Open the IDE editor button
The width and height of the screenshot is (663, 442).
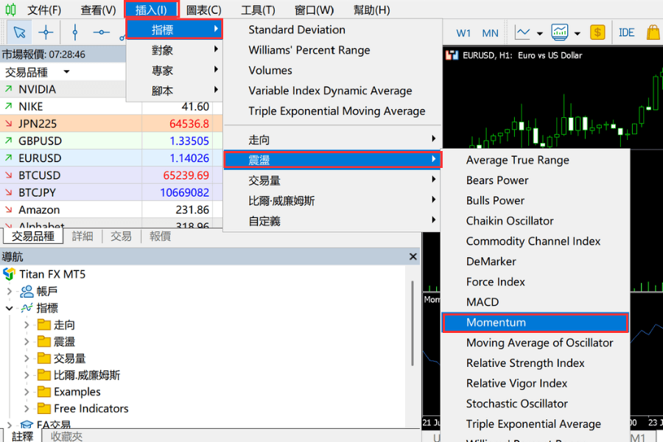[x=626, y=32]
